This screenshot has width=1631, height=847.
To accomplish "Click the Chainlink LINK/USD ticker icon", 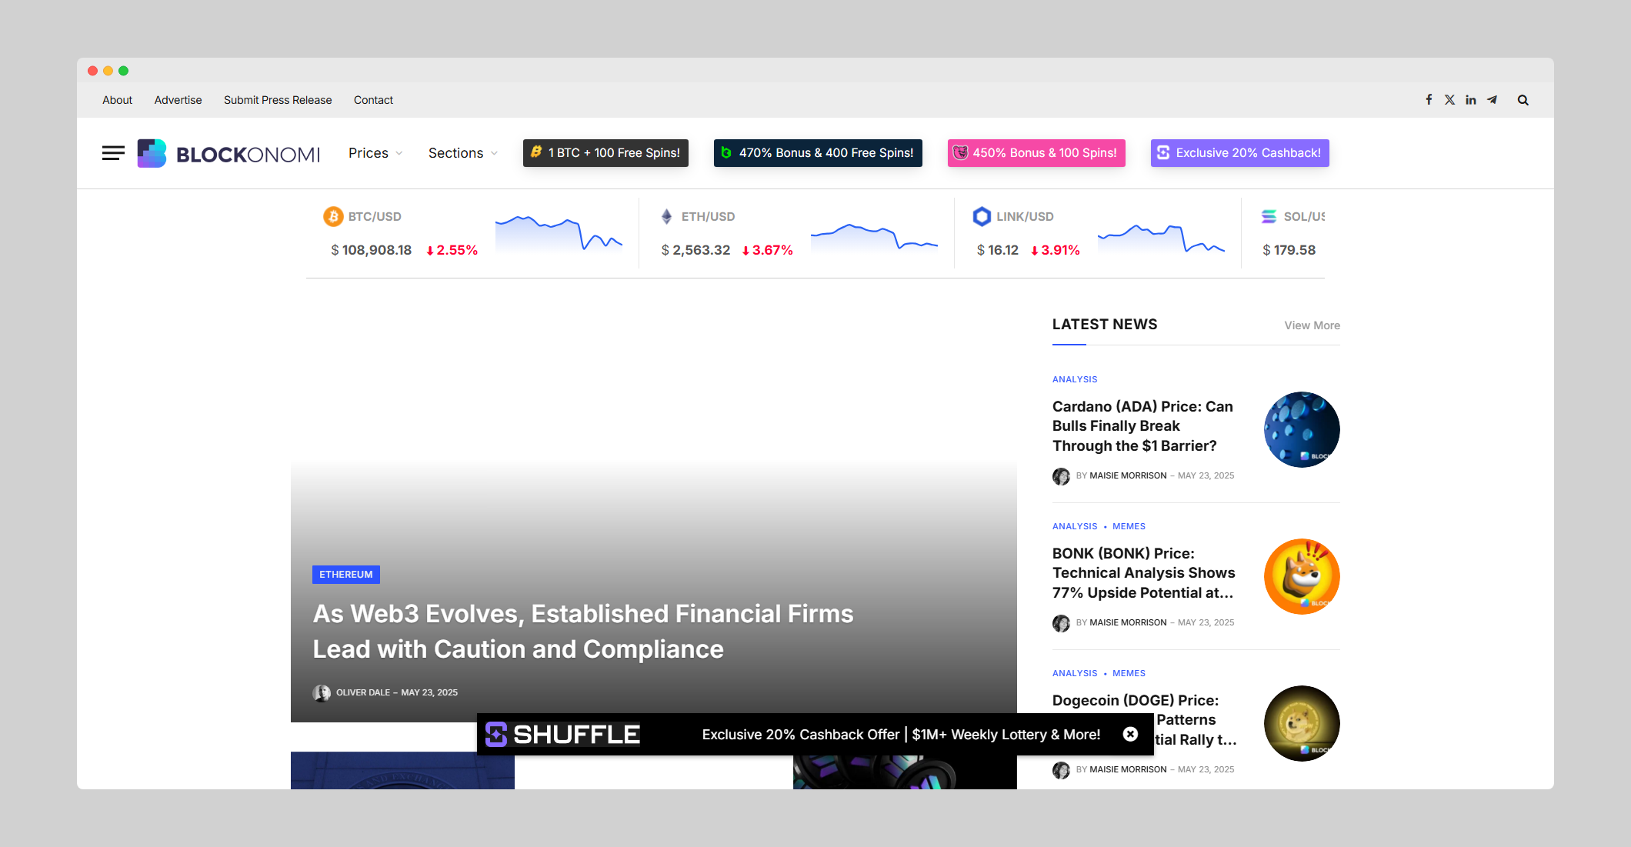I will tap(982, 217).
